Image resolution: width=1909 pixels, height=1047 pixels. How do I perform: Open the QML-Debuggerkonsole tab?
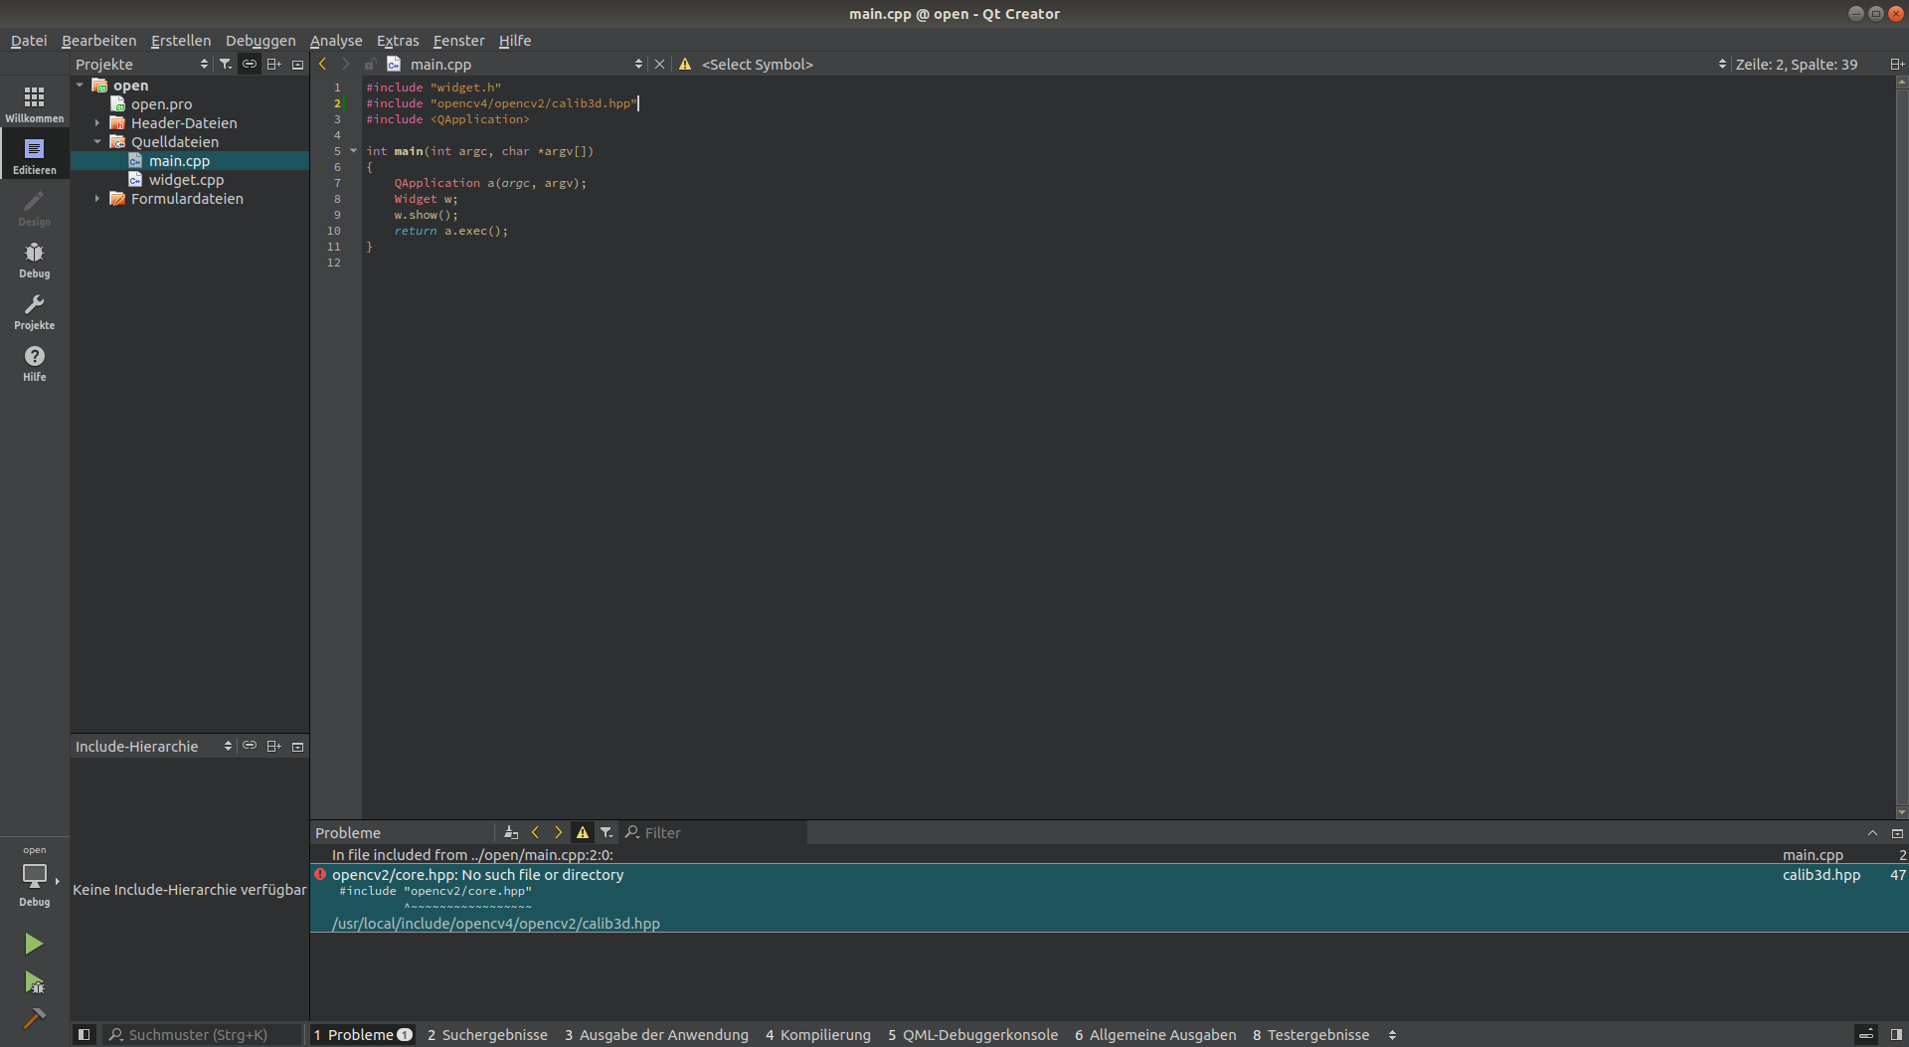coord(972,1034)
